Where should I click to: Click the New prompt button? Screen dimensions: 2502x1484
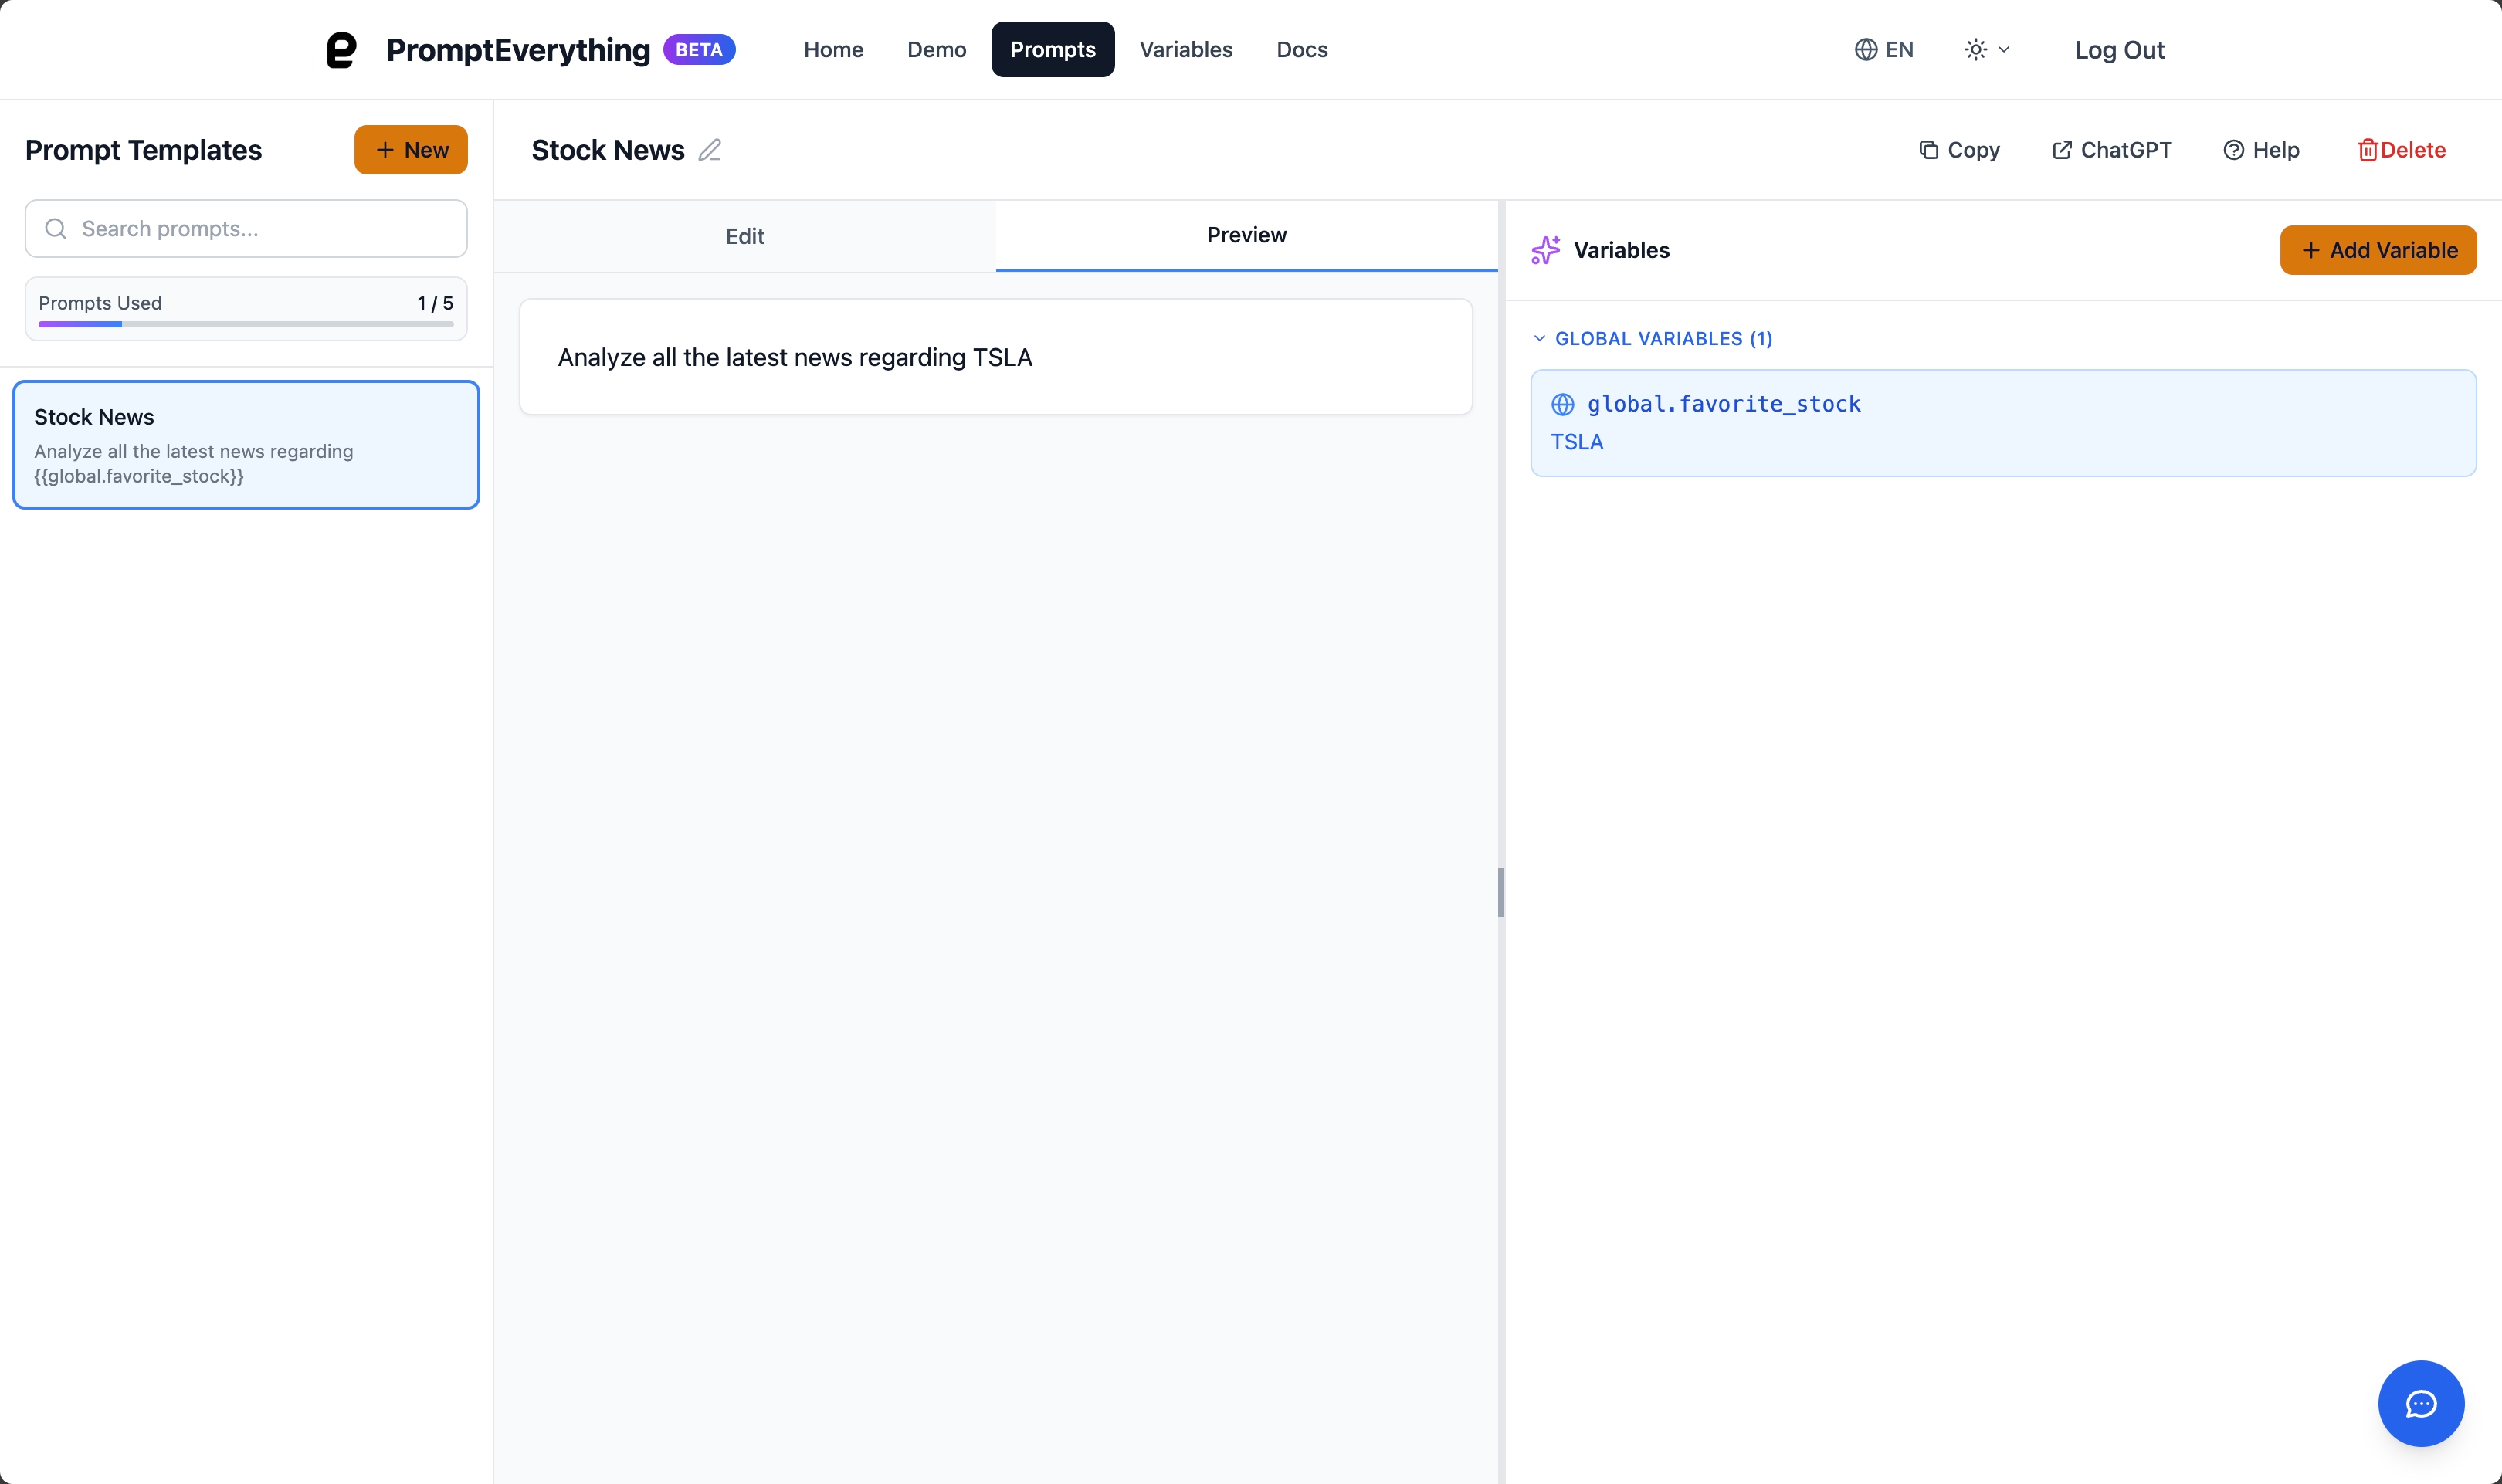[410, 150]
